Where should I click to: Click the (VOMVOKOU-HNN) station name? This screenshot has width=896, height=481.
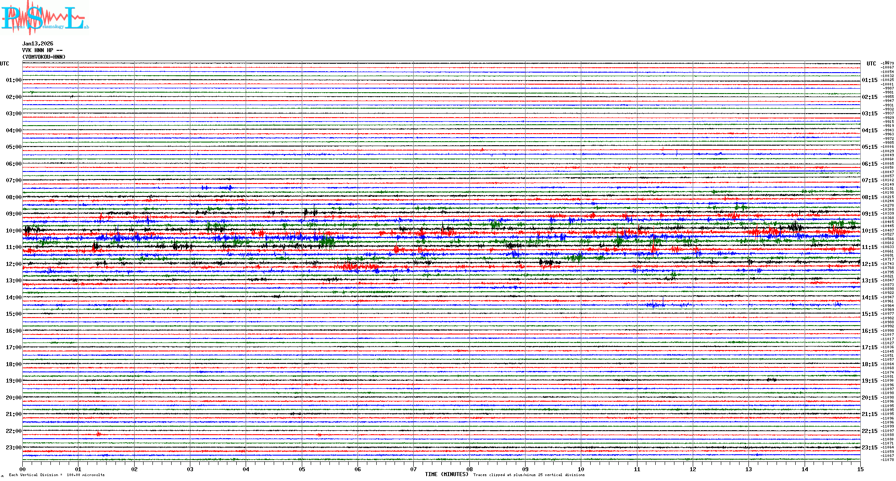(x=44, y=57)
